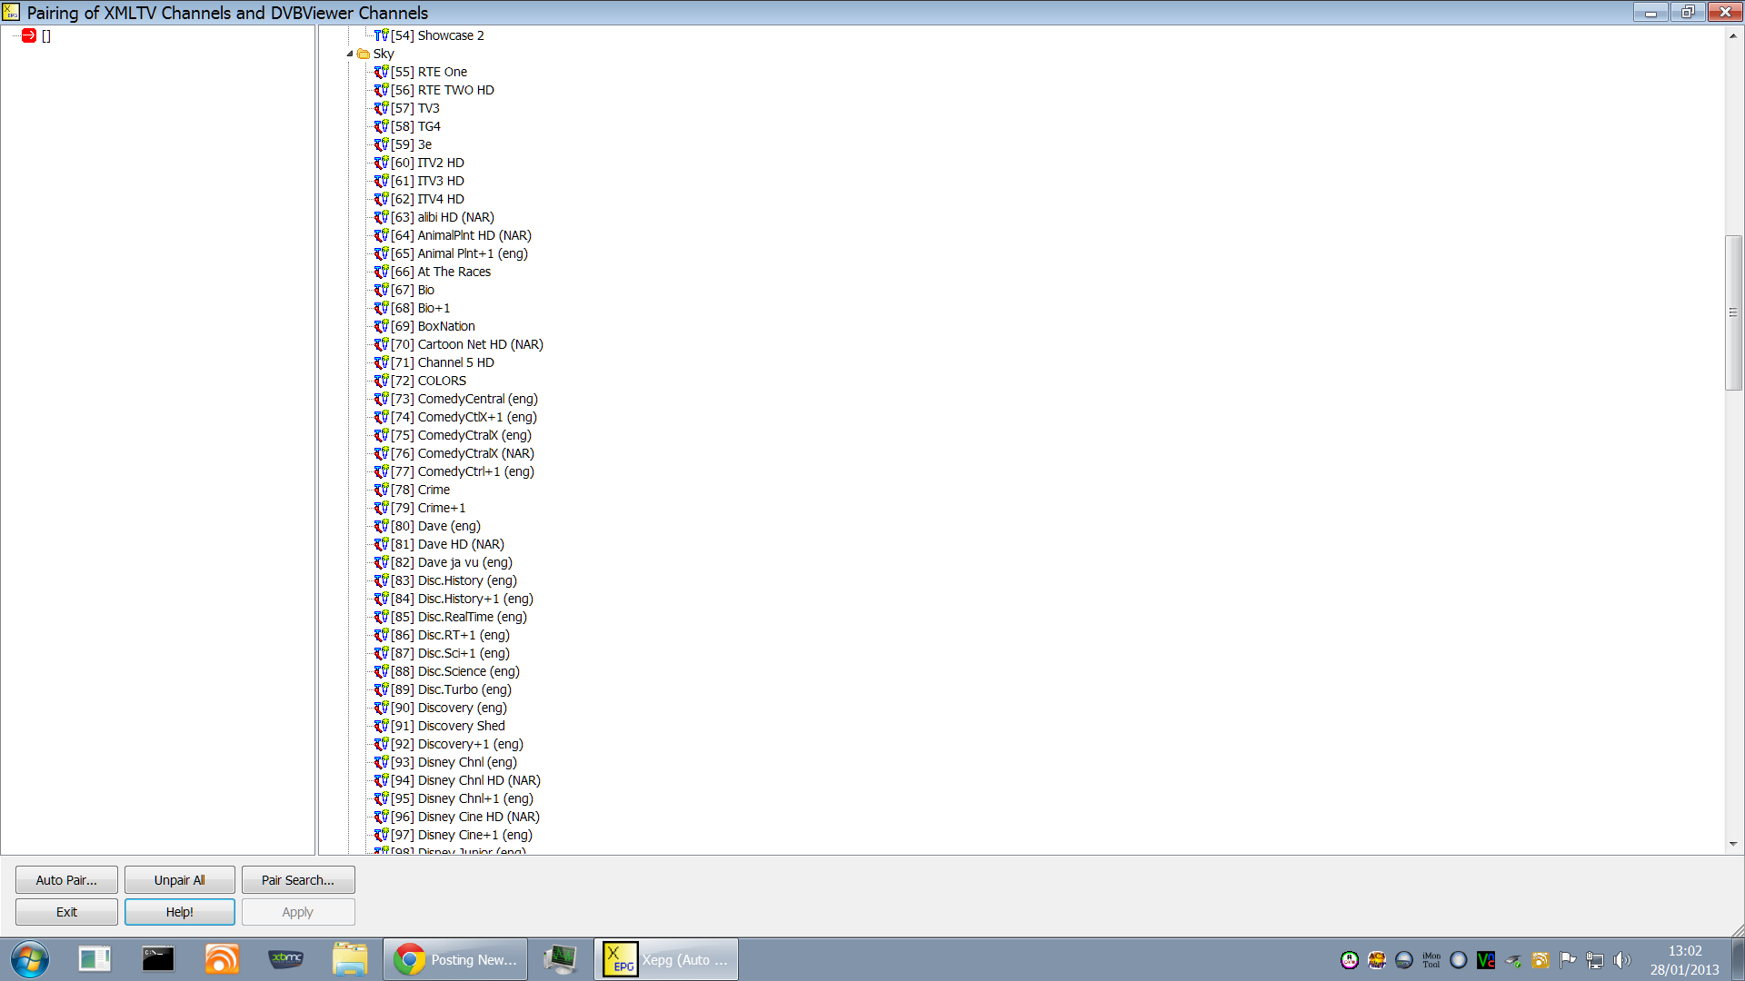1745x981 pixels.
Task: Select [73] ComedyCentral (eng) channel
Action: [x=464, y=399]
